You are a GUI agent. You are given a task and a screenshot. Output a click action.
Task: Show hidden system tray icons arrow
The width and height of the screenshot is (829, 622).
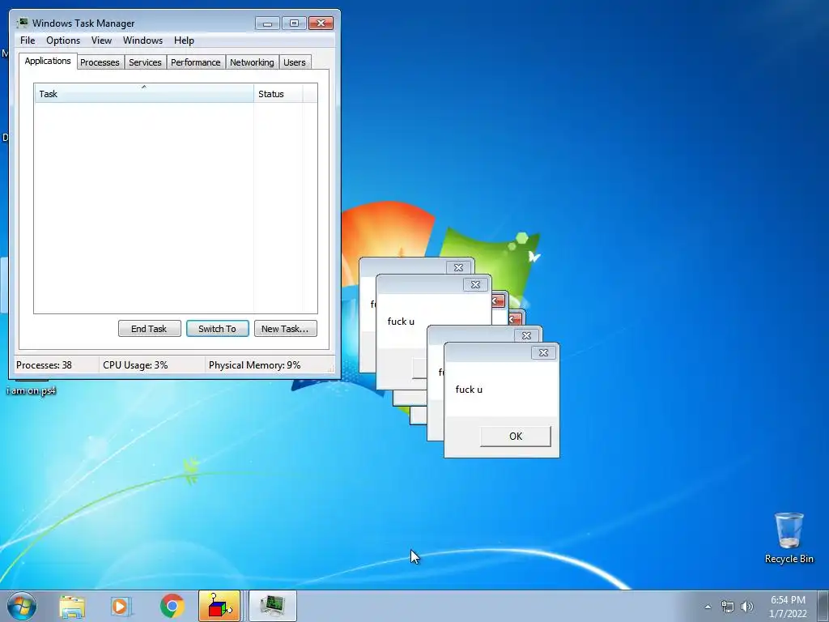click(x=708, y=607)
